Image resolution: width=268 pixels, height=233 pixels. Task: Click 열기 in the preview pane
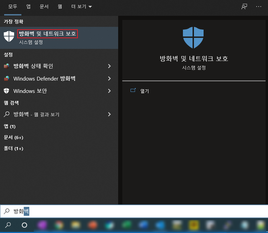coord(145,91)
